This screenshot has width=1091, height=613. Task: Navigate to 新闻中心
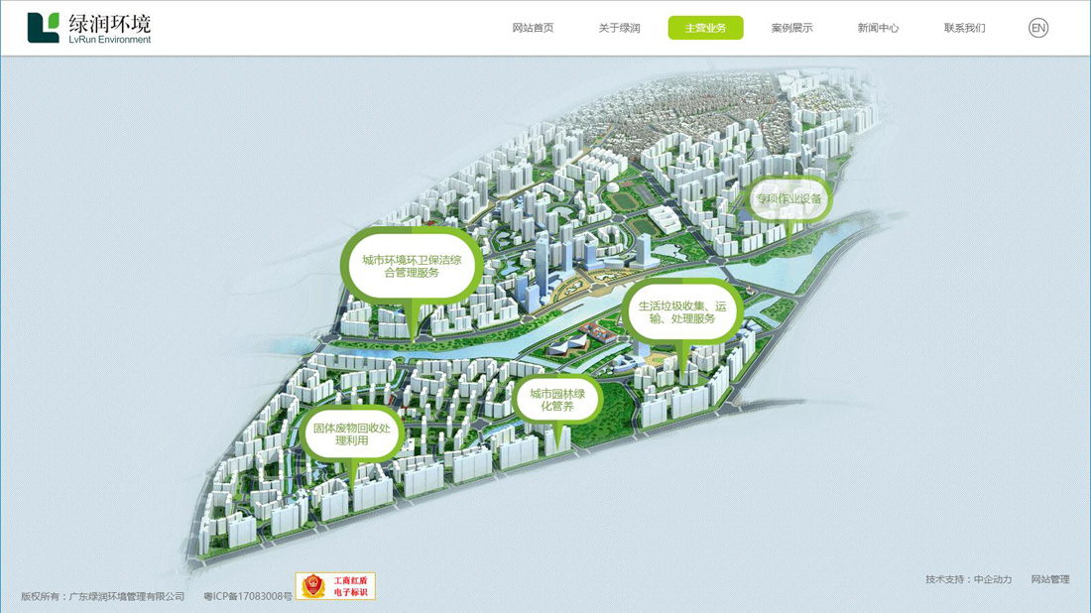click(878, 28)
